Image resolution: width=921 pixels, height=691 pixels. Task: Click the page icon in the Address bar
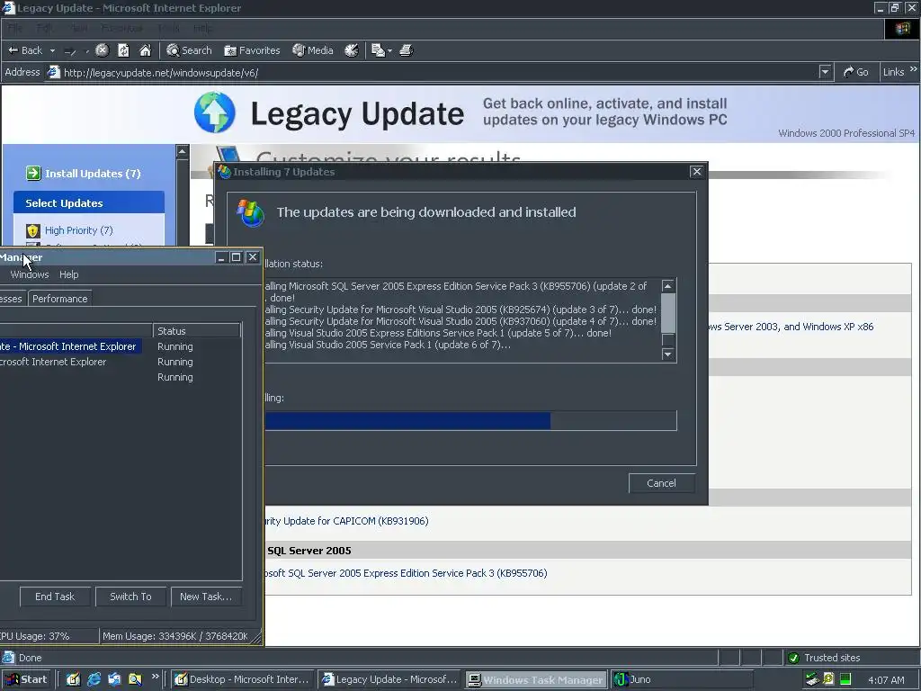[53, 72]
